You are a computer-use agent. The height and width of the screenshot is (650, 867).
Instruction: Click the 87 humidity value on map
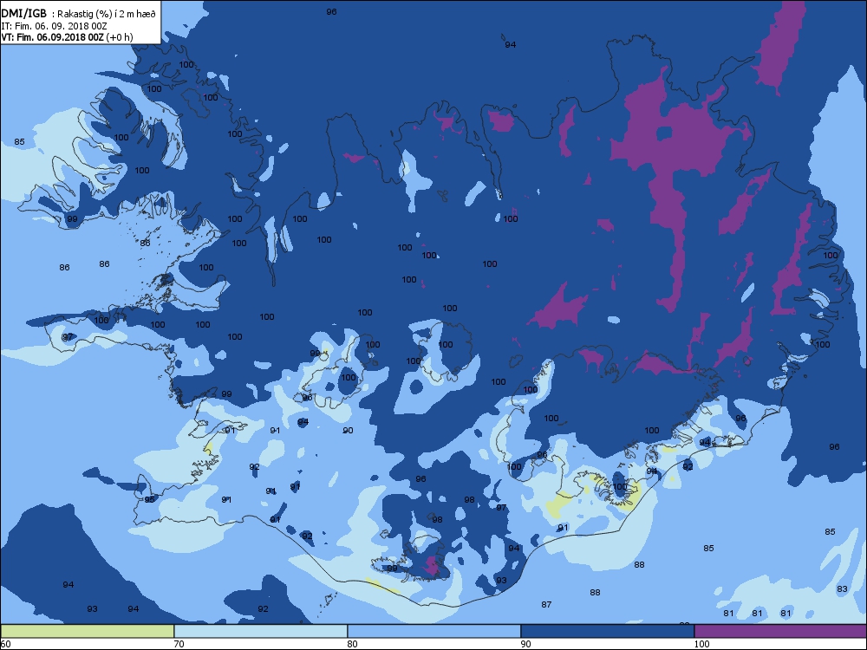point(546,605)
